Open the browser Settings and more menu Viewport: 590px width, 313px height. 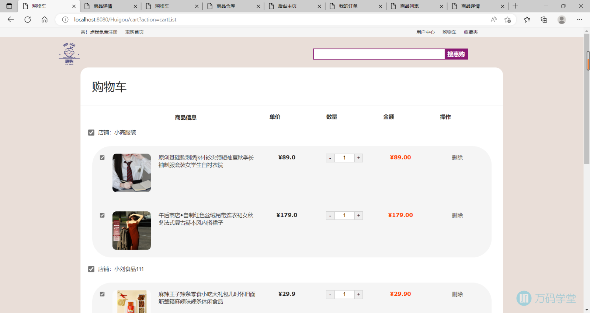pyautogui.click(x=579, y=20)
